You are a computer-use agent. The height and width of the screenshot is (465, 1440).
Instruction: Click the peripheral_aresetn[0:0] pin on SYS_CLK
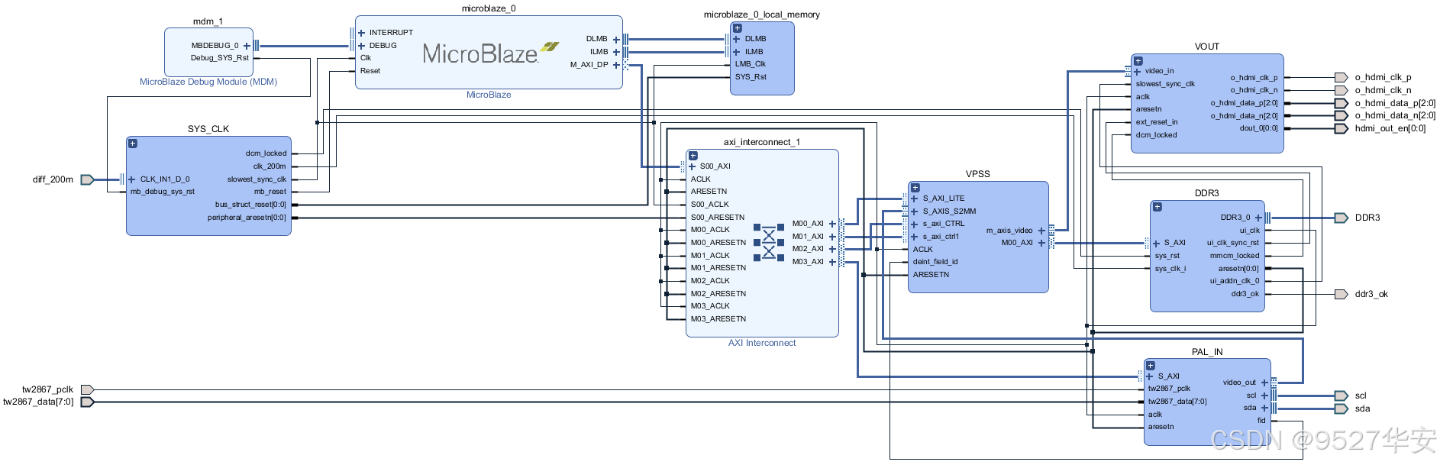click(247, 218)
